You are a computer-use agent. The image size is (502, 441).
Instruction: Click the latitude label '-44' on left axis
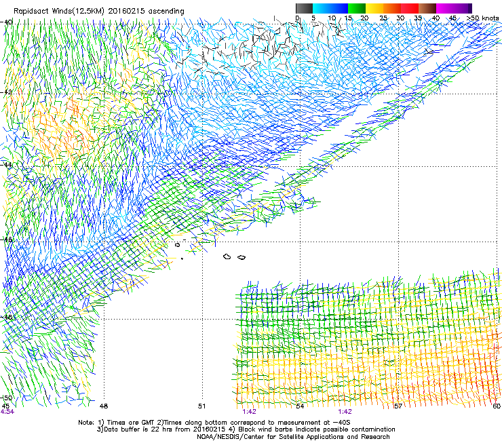click(7, 165)
